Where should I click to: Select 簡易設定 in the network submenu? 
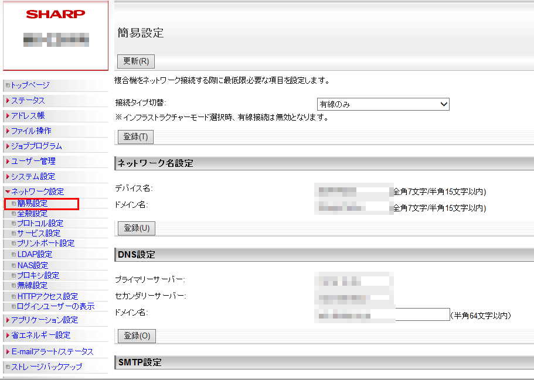32,203
